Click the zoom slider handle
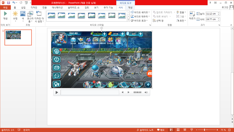The width and height of the screenshot is (234, 132). (x=205, y=130)
